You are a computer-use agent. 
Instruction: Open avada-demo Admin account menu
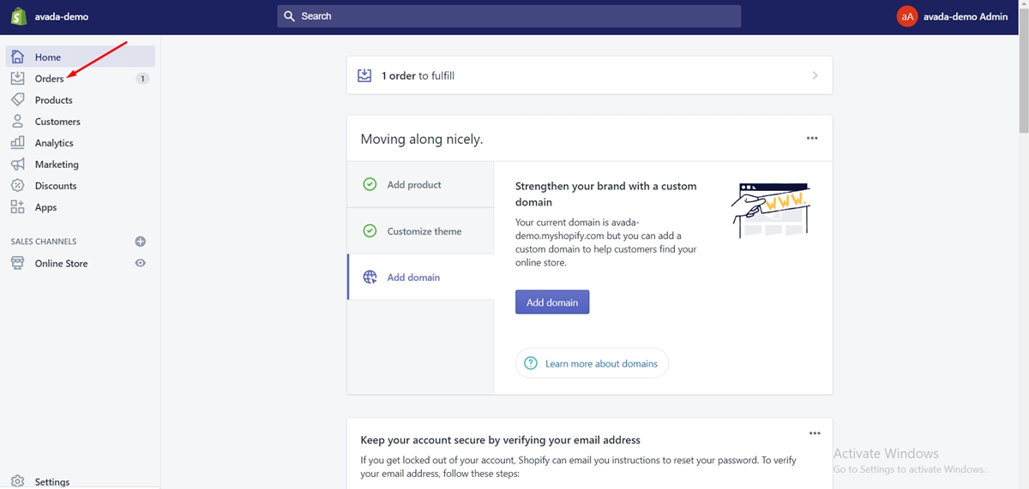[953, 16]
